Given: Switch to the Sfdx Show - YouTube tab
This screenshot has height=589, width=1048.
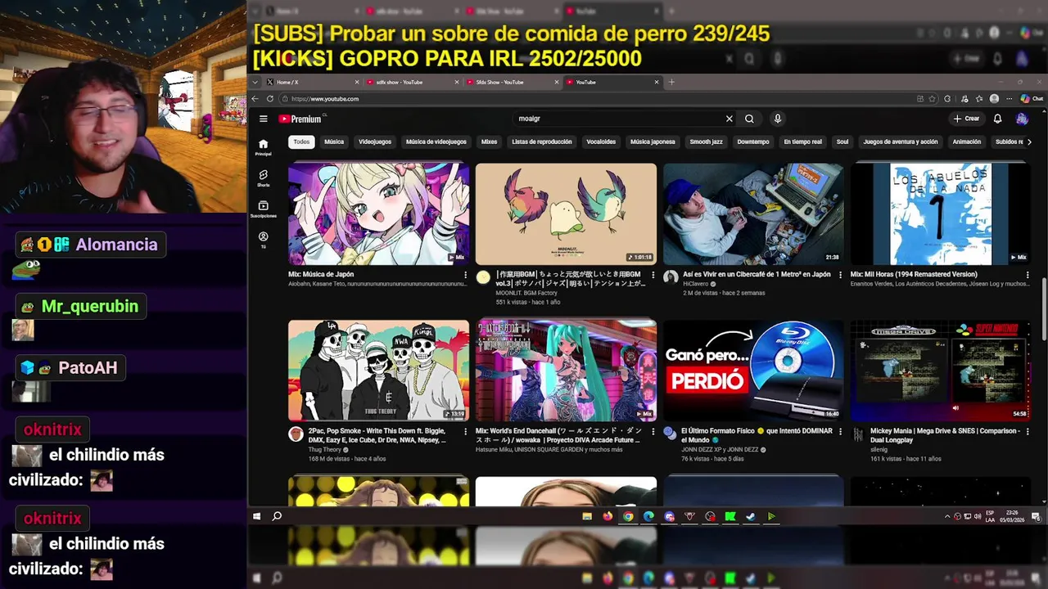Looking at the screenshot, I should (512, 82).
